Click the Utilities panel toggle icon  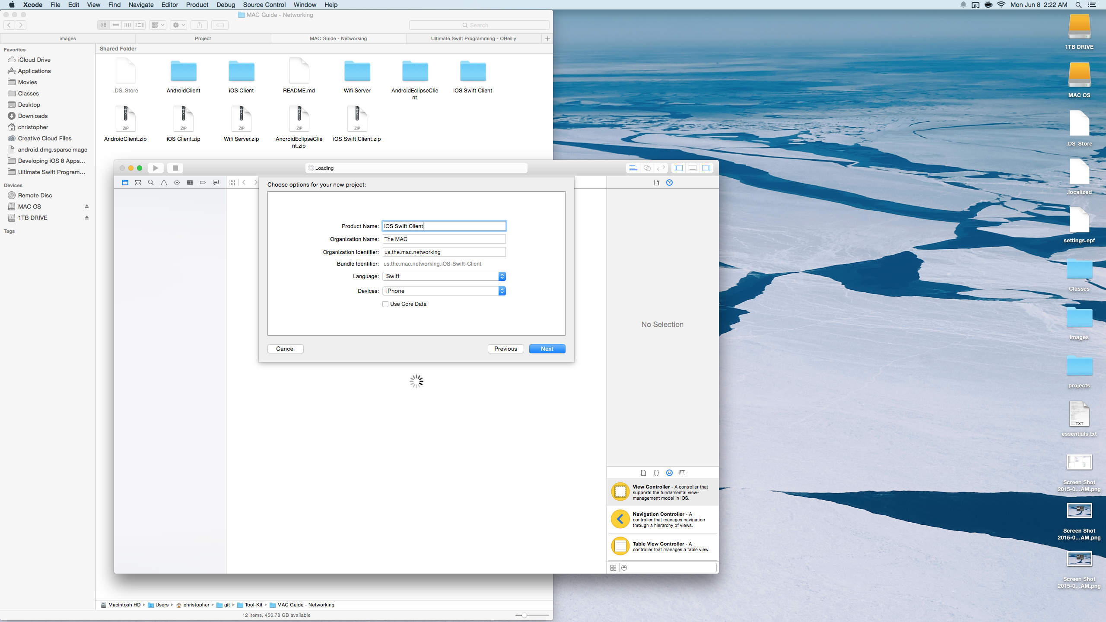point(706,168)
